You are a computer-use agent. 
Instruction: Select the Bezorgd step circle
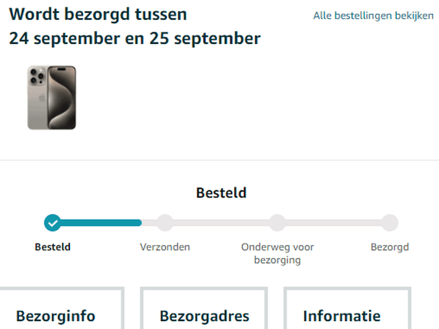[x=390, y=223]
